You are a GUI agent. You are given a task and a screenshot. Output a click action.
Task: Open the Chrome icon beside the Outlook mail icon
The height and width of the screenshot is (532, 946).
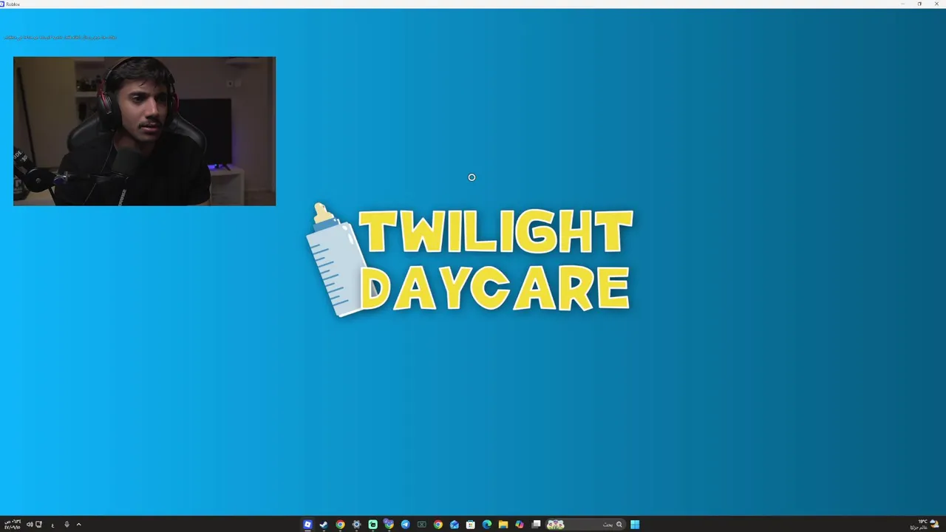pos(438,525)
